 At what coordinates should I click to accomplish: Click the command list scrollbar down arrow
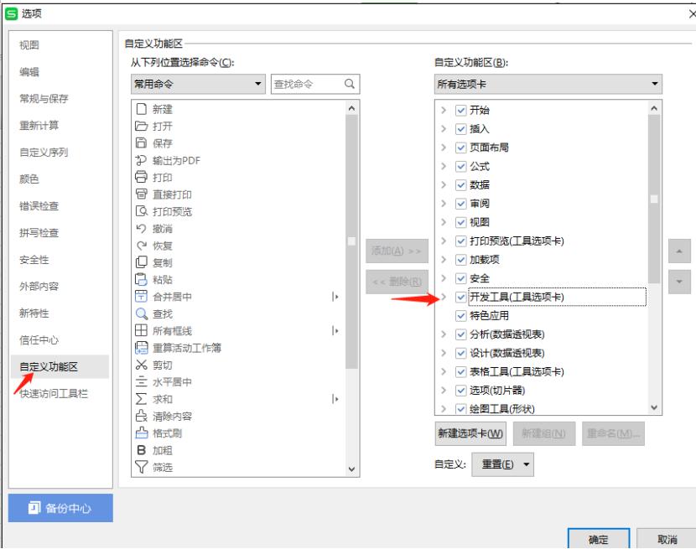351,469
